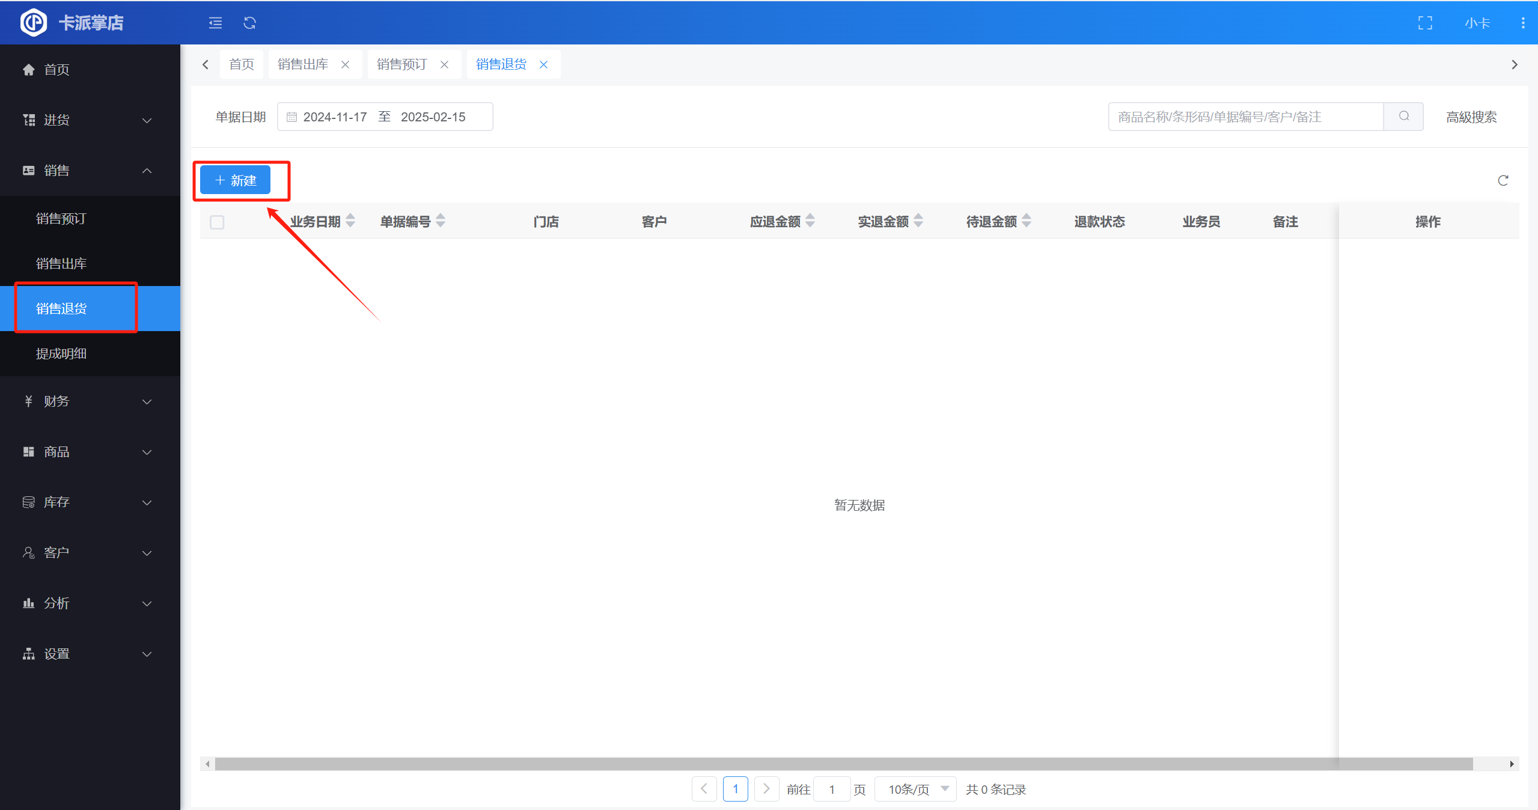
Task: Open 提成明细 in the sidebar
Action: tap(61, 353)
